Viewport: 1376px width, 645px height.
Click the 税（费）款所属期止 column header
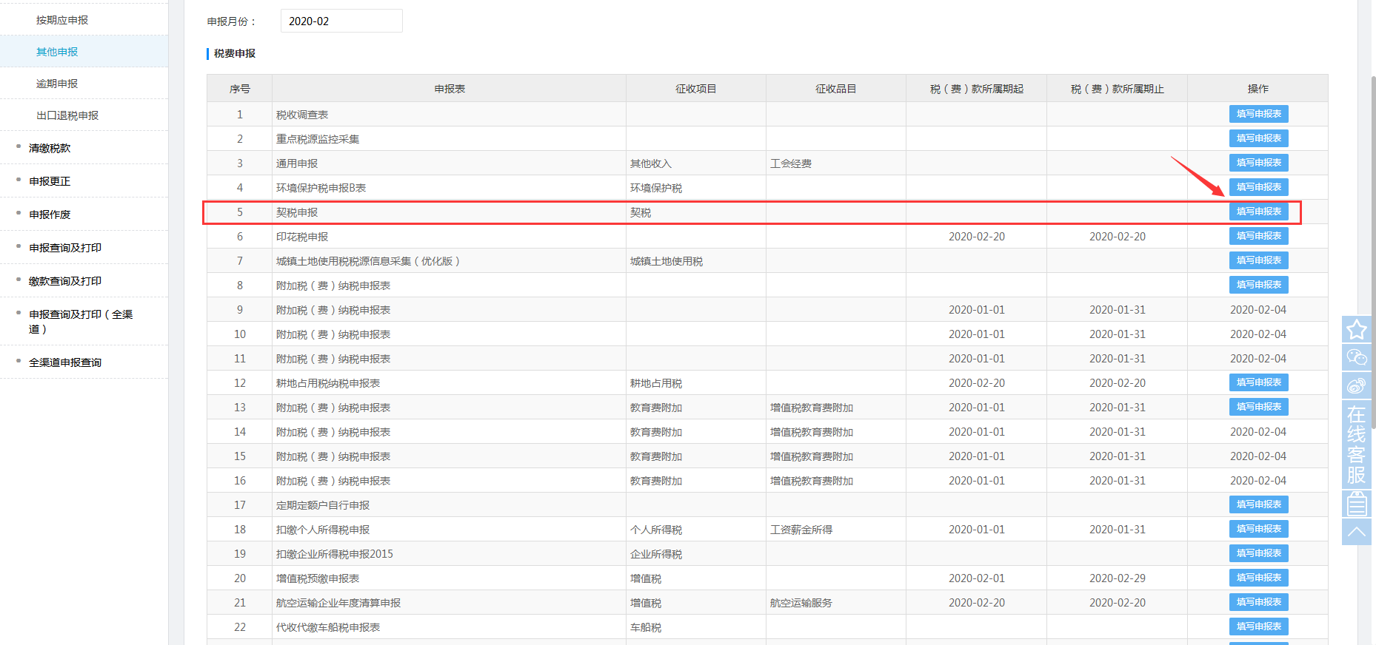[x=1117, y=89]
